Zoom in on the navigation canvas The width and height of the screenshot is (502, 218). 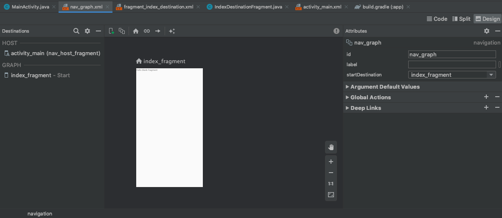331,162
